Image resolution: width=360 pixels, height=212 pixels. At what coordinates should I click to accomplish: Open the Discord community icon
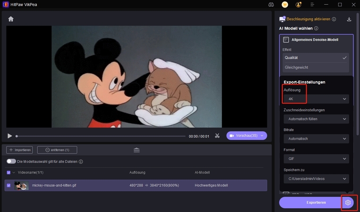point(271,5)
